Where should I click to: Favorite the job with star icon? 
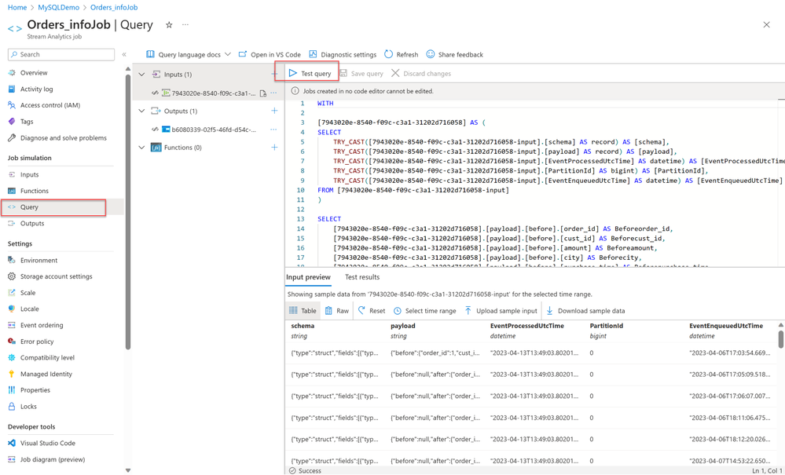click(x=169, y=25)
